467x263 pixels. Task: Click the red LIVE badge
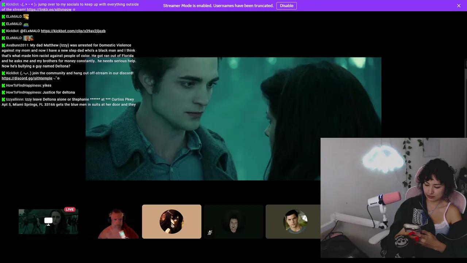pos(70,209)
